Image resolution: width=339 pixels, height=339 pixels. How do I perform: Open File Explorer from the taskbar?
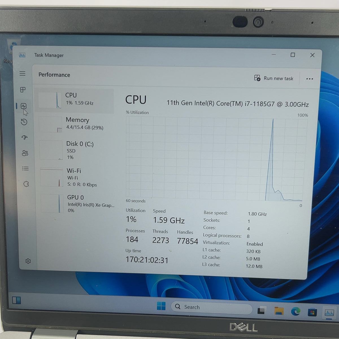click(x=279, y=311)
